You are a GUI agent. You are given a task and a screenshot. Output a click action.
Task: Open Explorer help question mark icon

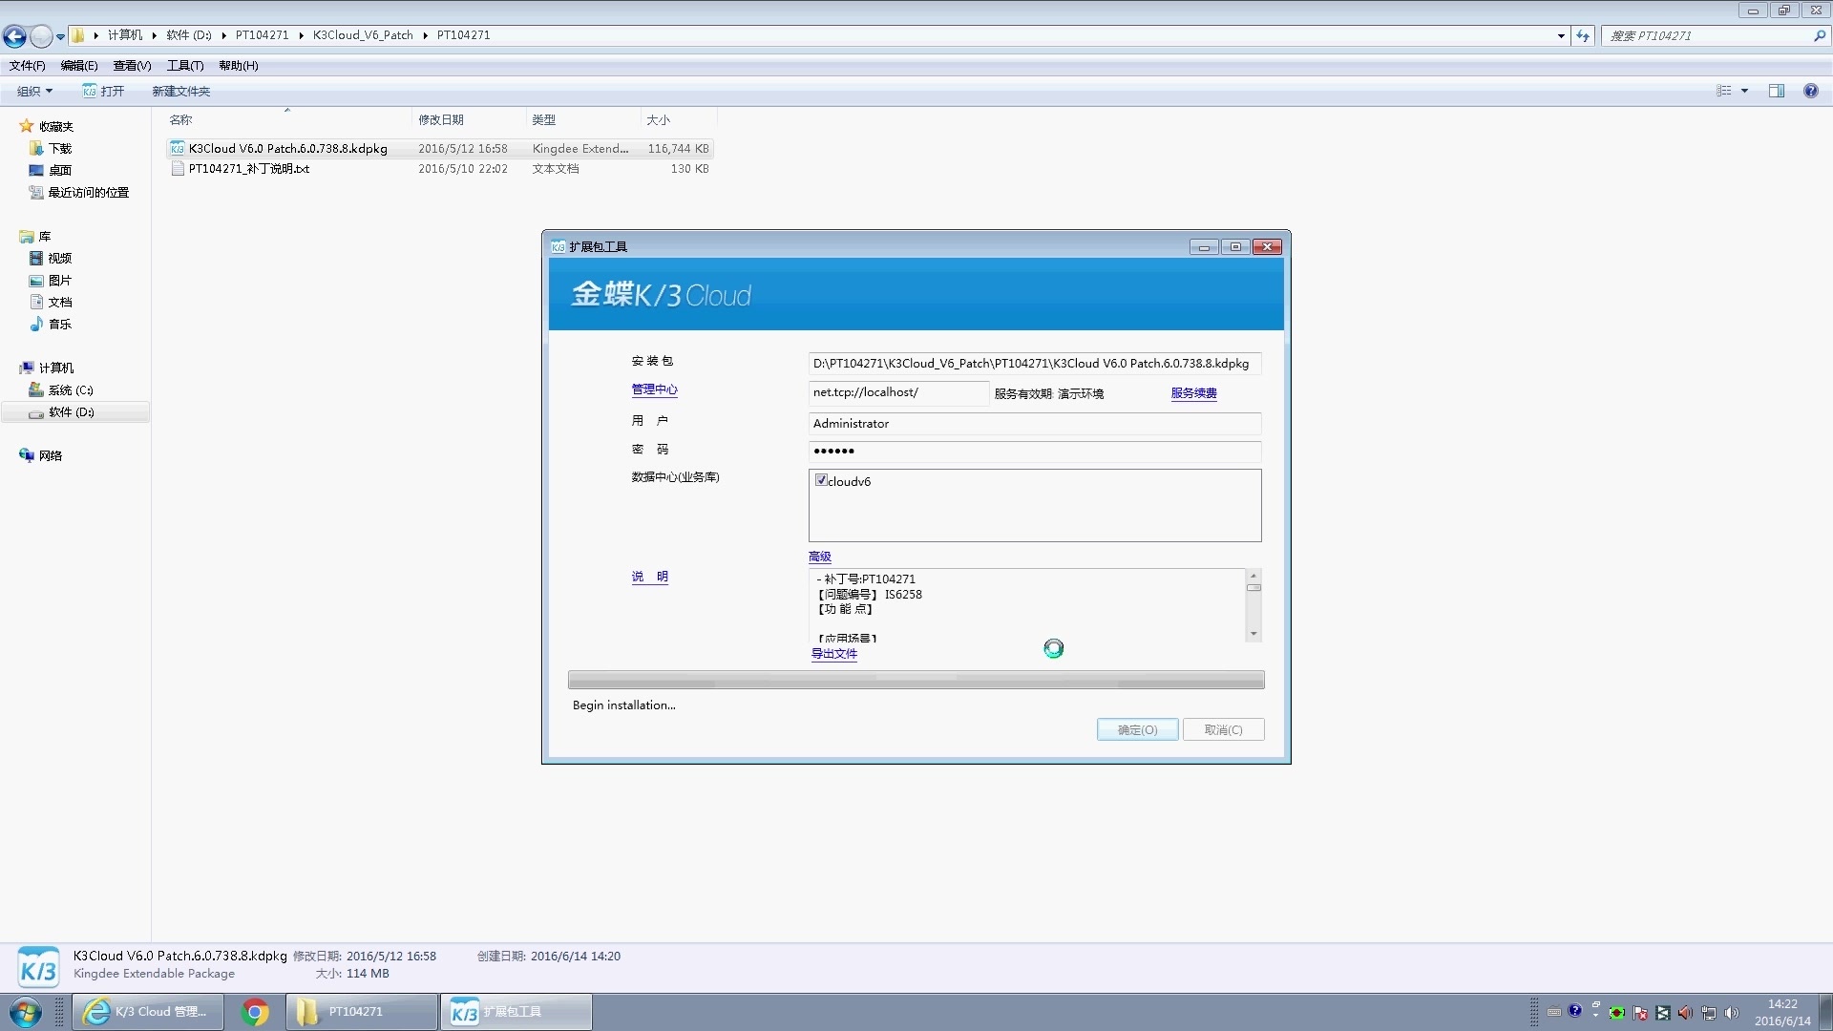[x=1810, y=92]
